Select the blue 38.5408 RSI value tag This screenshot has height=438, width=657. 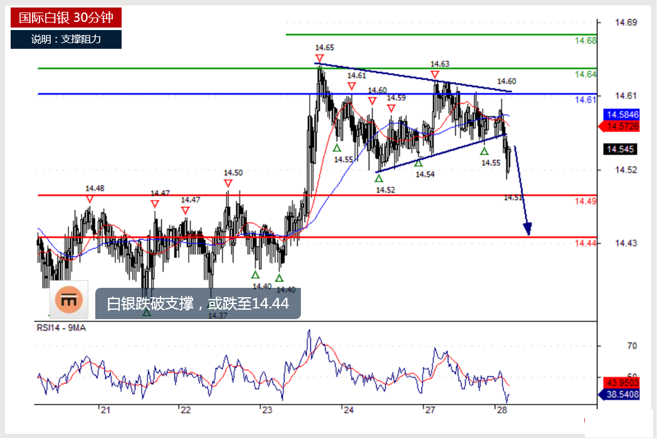click(x=619, y=394)
